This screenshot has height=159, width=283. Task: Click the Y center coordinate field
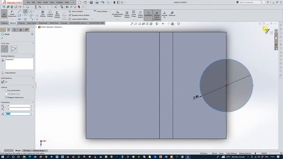click(x=18, y=109)
